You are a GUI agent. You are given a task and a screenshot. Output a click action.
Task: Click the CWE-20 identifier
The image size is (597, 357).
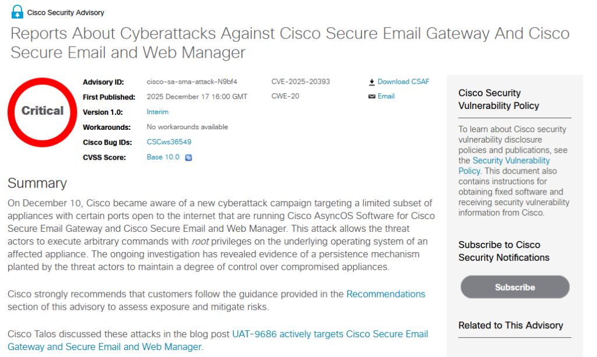click(285, 96)
